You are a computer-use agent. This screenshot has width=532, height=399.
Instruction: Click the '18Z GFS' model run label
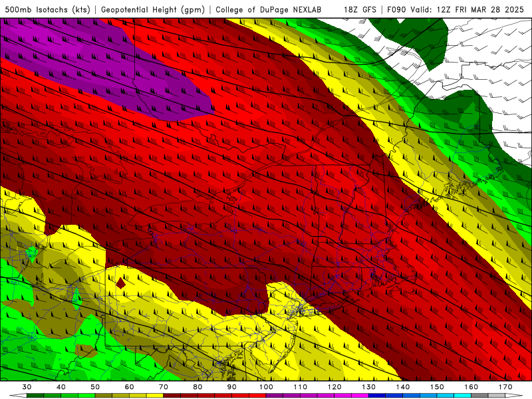coord(360,10)
